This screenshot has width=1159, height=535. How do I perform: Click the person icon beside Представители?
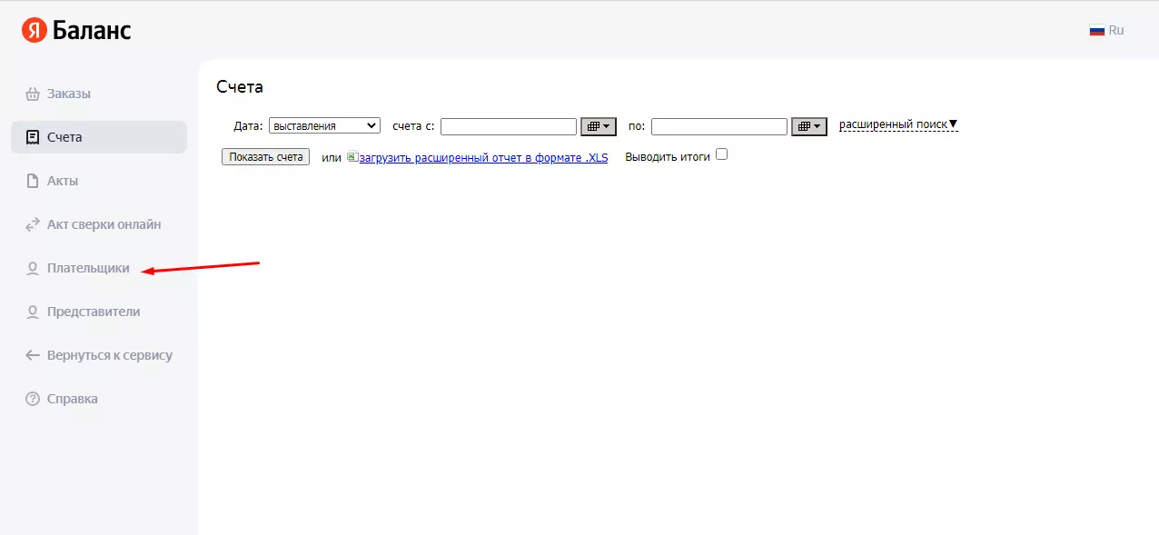tap(33, 312)
